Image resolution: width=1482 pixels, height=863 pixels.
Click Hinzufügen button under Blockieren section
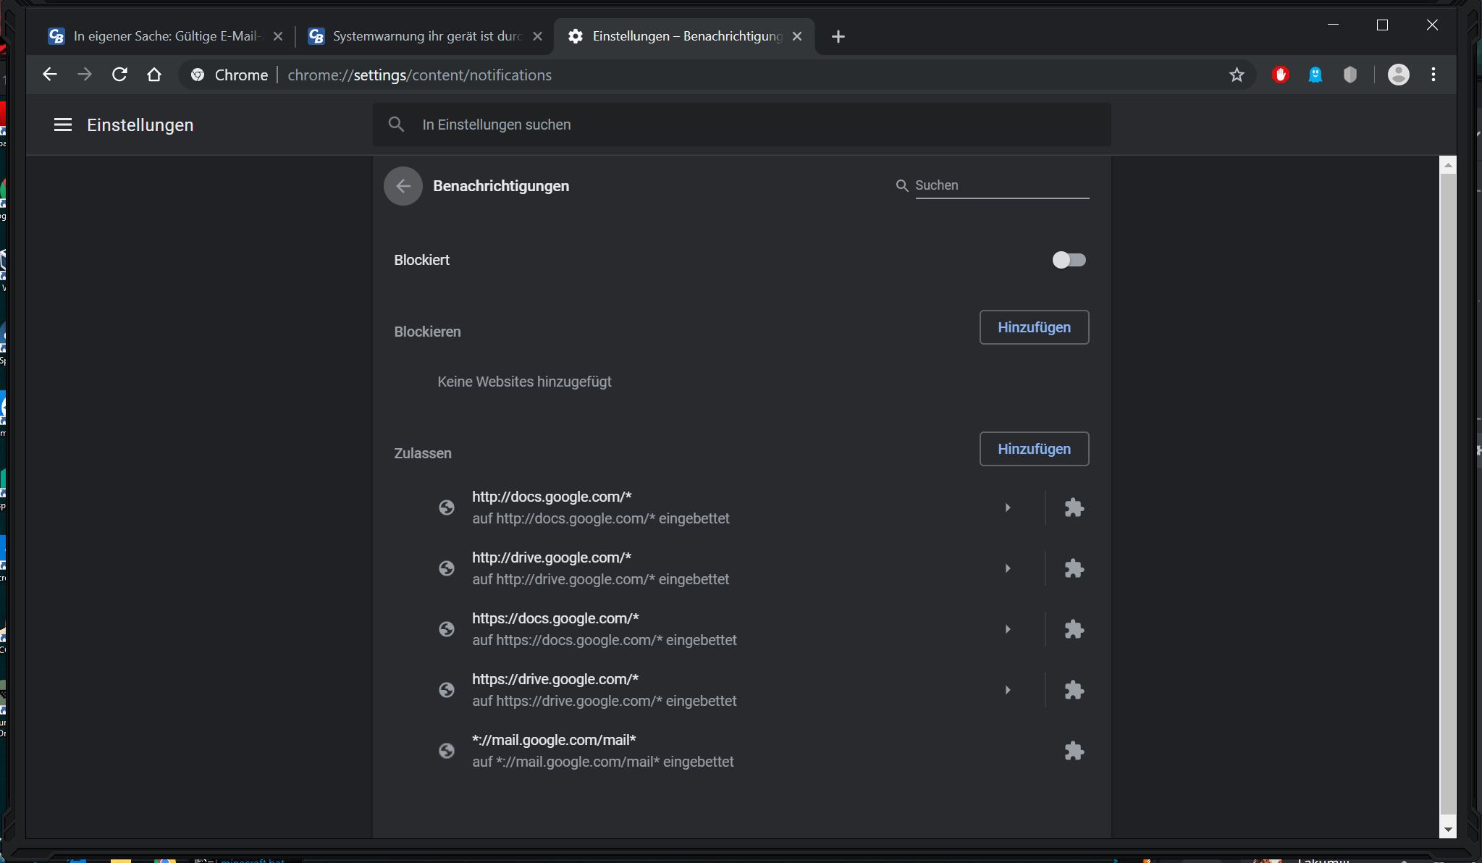[x=1033, y=327]
